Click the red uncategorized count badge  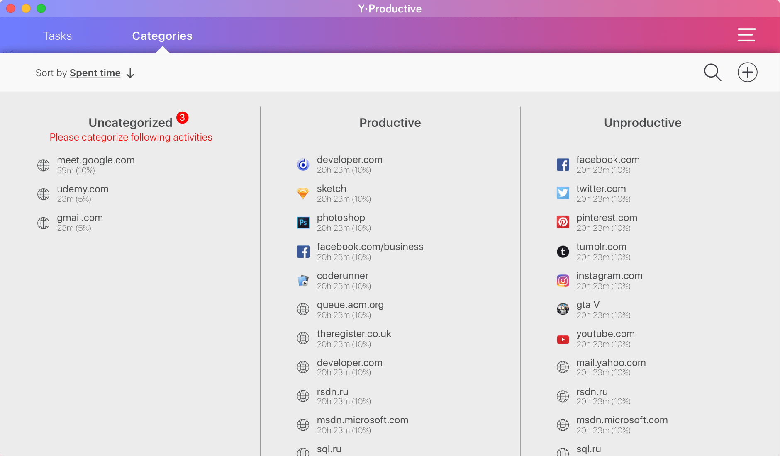pyautogui.click(x=183, y=118)
